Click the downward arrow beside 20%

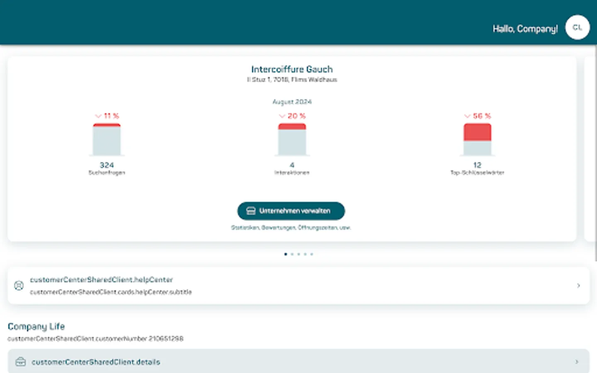click(x=282, y=116)
